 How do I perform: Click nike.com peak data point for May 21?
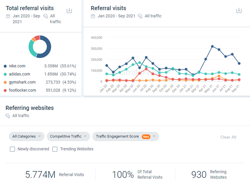(x=212, y=46)
